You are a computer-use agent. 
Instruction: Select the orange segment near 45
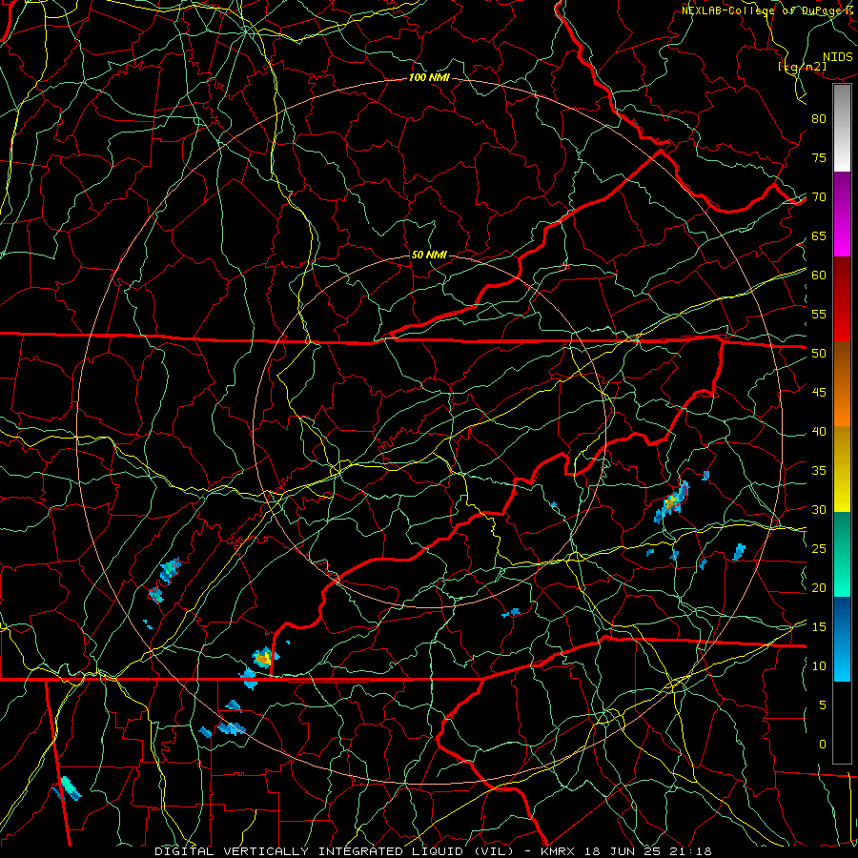[x=842, y=403]
